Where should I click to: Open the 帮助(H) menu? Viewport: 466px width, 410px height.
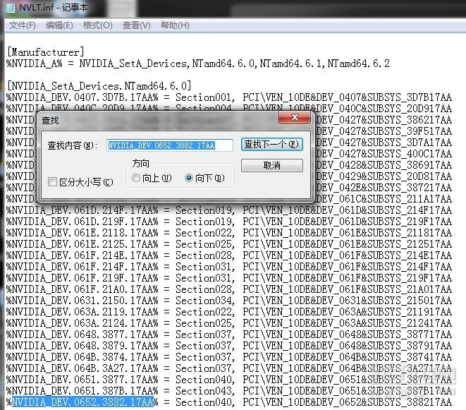(175, 25)
